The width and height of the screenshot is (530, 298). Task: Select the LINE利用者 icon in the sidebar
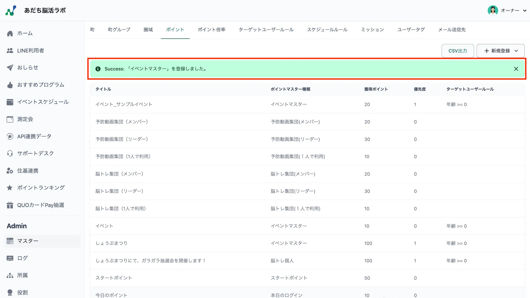point(10,50)
